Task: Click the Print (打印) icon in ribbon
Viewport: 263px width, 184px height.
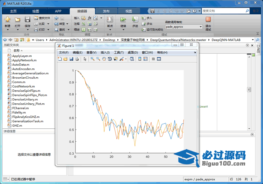Action: click(x=36, y=30)
